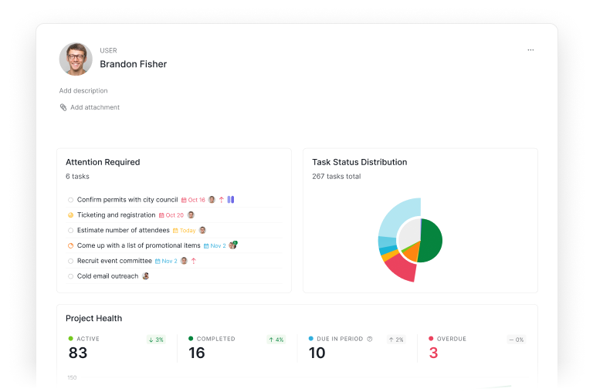Open the 'Estimate number of attendees' task
Viewport: 593px width, 392px height.
(x=124, y=230)
